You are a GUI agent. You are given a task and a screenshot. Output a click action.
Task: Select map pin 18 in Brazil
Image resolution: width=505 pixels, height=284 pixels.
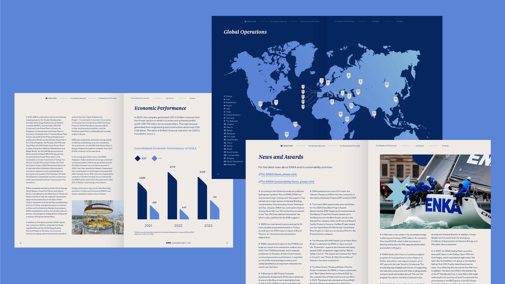[295, 124]
